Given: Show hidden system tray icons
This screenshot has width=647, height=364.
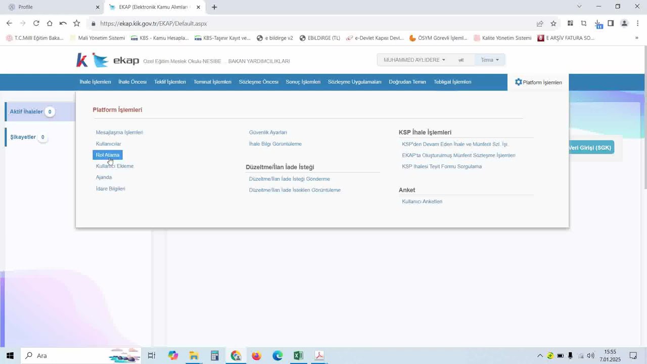Looking at the screenshot, I should 540,355.
